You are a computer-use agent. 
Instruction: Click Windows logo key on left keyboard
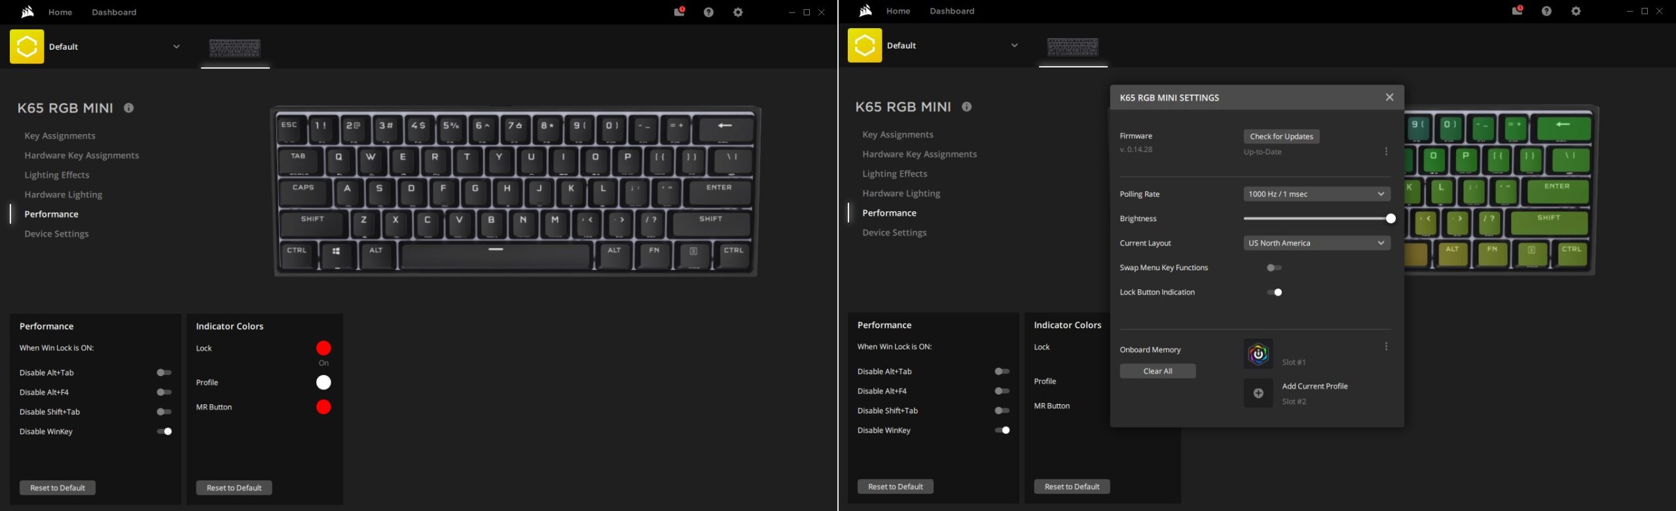click(x=337, y=254)
